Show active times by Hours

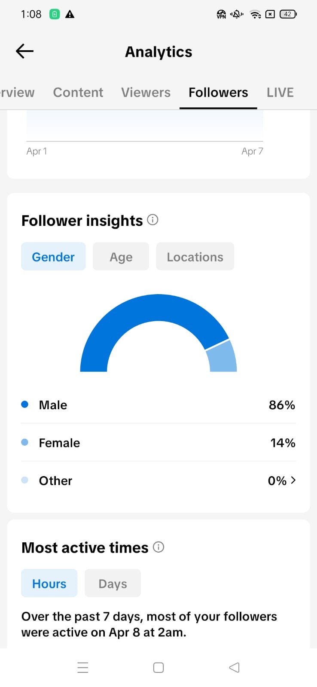(x=49, y=584)
